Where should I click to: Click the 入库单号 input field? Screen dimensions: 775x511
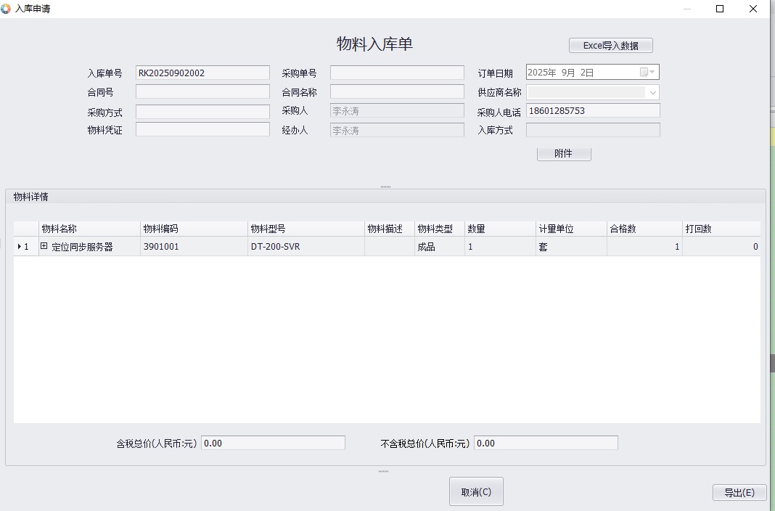(202, 73)
